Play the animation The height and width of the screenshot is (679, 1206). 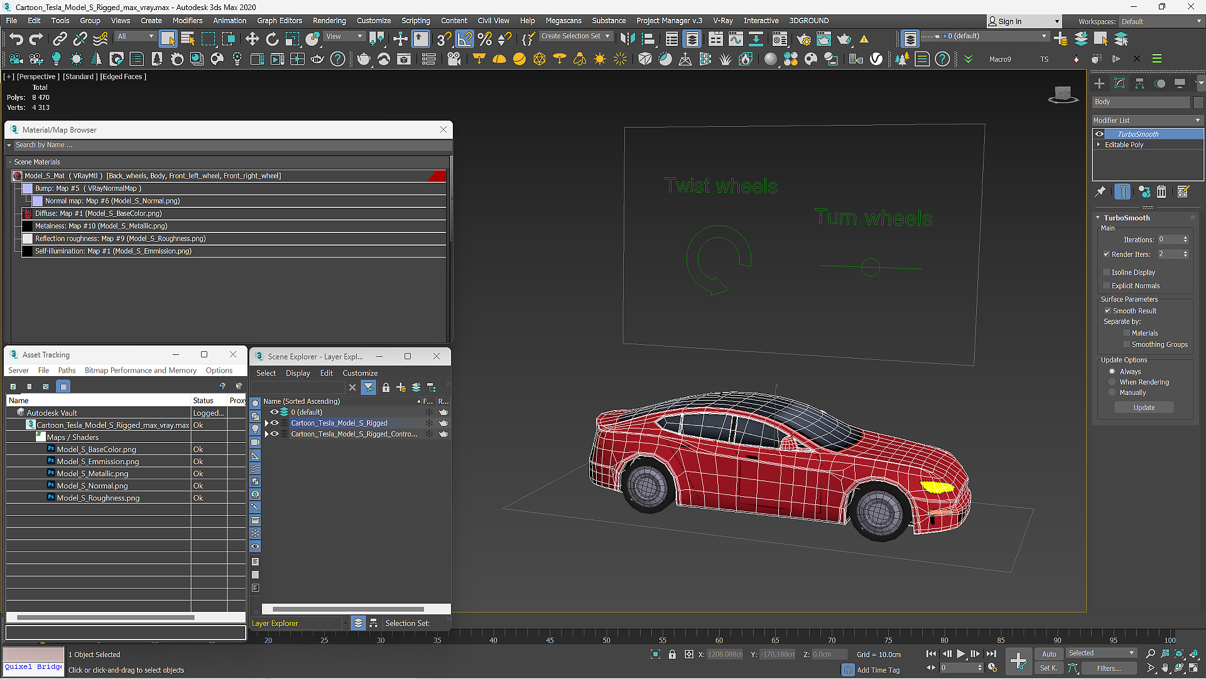pos(961,654)
